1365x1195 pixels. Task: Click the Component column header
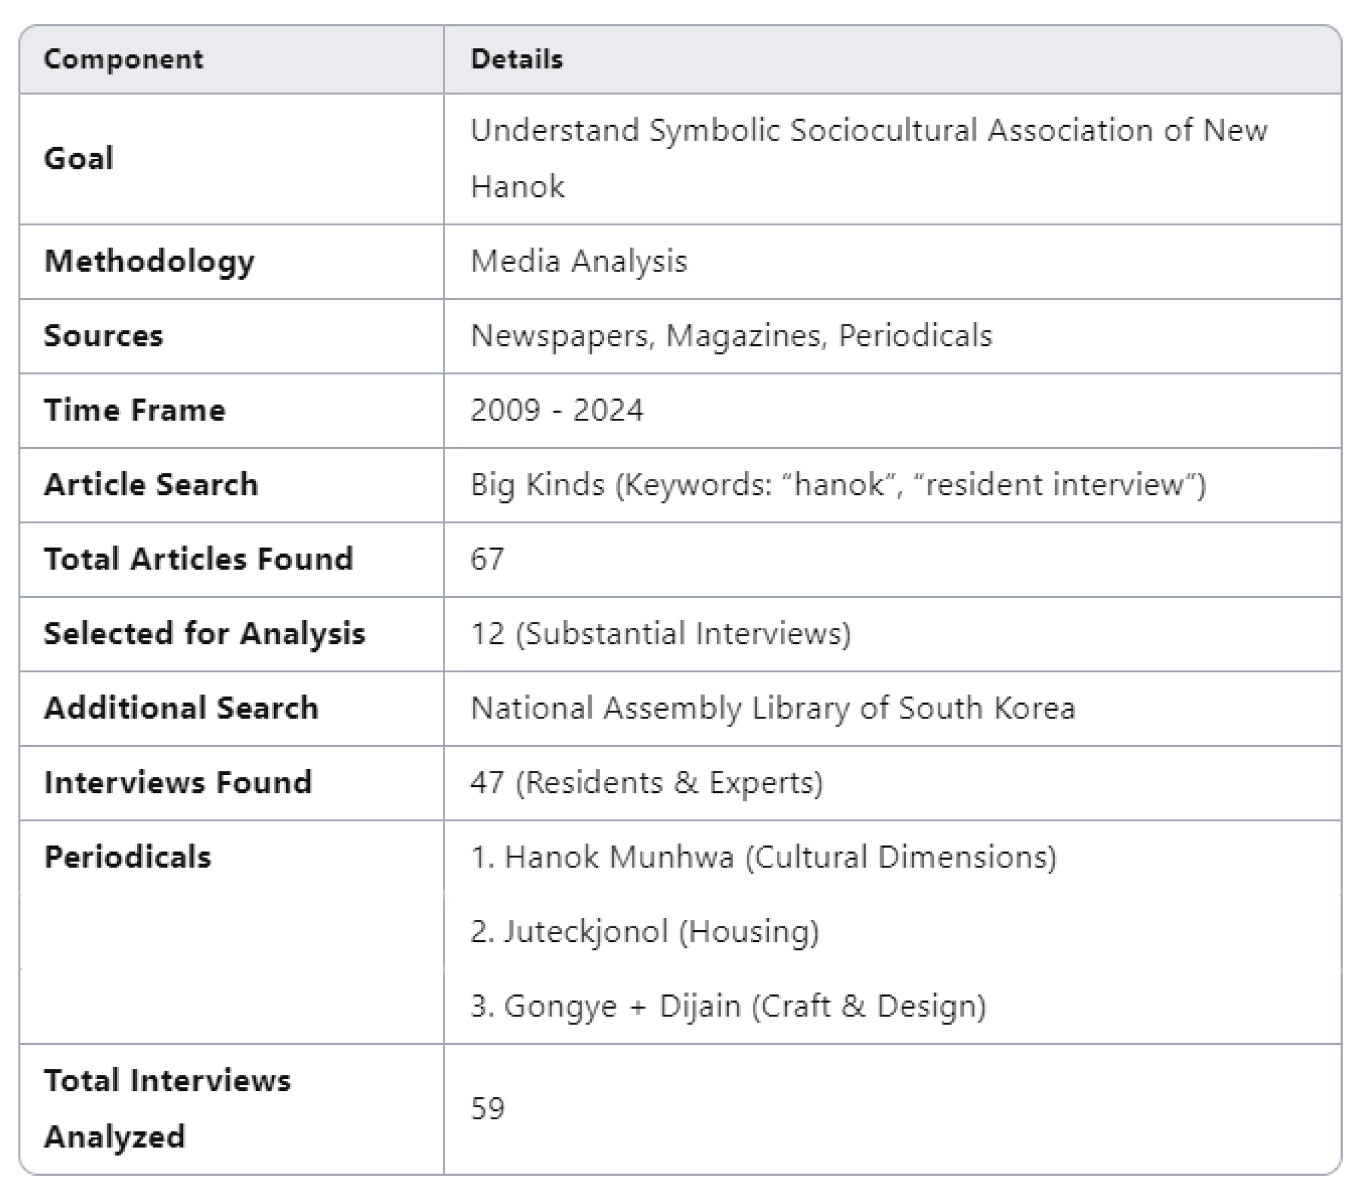click(123, 59)
